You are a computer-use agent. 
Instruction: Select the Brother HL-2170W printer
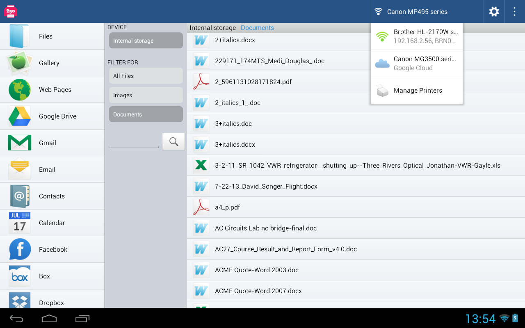point(417,36)
